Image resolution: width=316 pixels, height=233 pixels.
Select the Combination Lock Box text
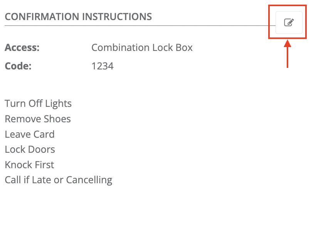click(142, 47)
